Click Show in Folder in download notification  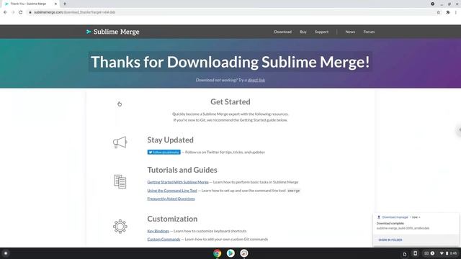(390, 240)
